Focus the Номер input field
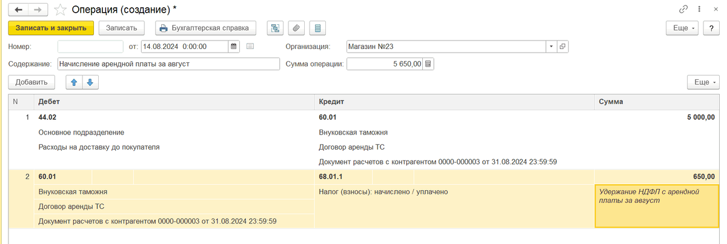The width and height of the screenshot is (727, 244). 90,47
